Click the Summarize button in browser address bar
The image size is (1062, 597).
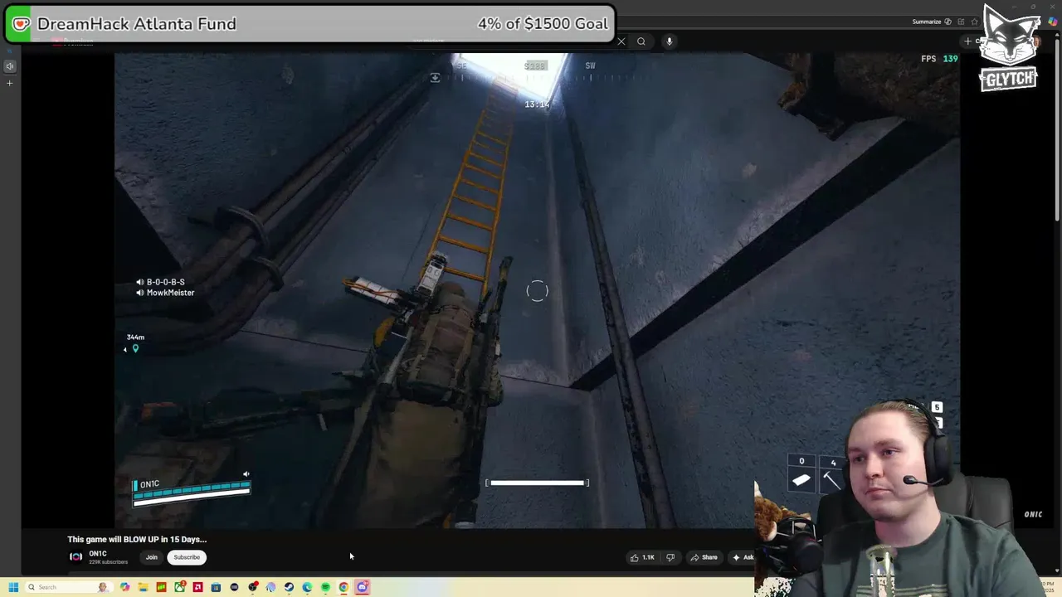click(932, 22)
